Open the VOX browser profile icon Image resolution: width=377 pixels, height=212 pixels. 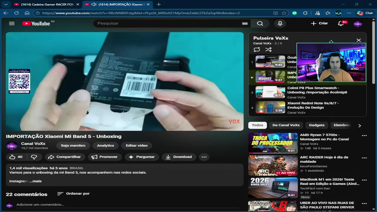pos(338,13)
